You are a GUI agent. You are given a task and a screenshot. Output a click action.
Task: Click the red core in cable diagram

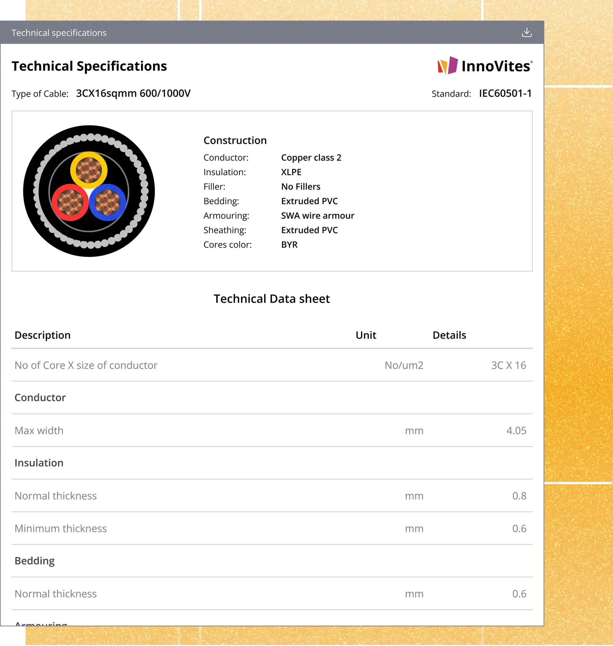(70, 202)
